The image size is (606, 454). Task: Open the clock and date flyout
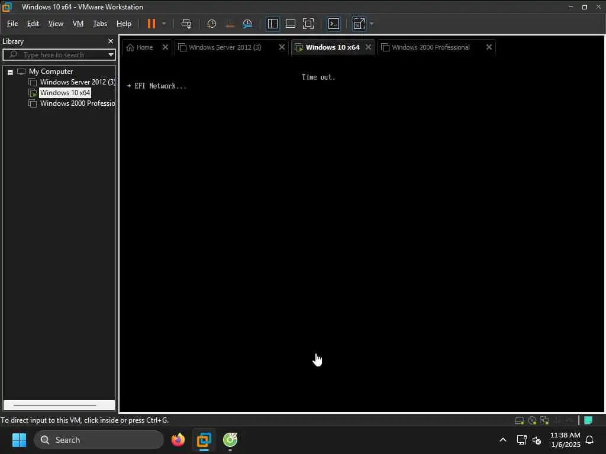(x=565, y=440)
